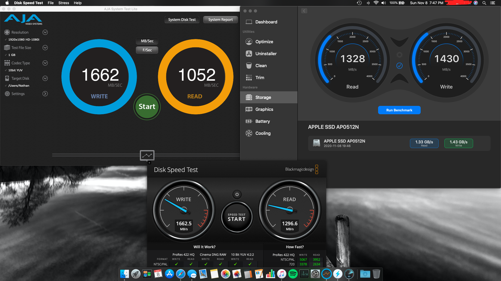Expand the Test File Size dropdown
501x281 pixels.
pos(45,48)
